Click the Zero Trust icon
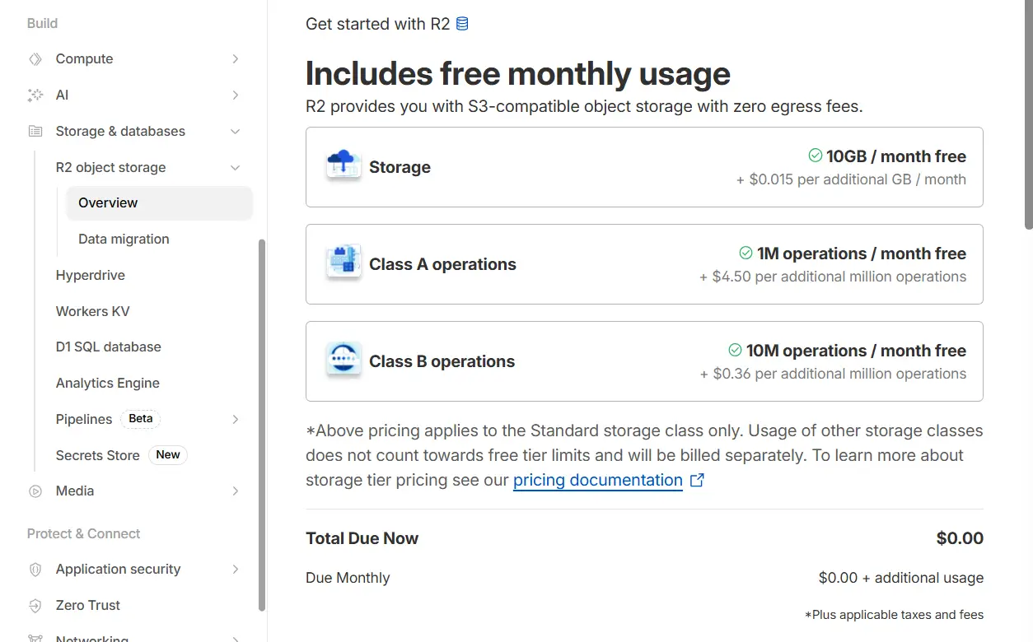This screenshot has width=1033, height=642. [x=35, y=606]
